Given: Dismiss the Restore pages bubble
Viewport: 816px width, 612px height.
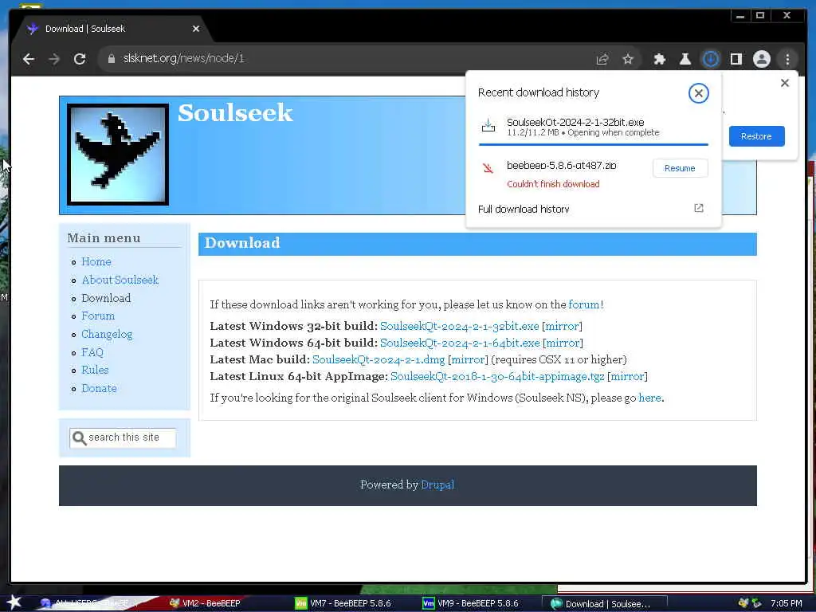Looking at the screenshot, I should pyautogui.click(x=785, y=83).
